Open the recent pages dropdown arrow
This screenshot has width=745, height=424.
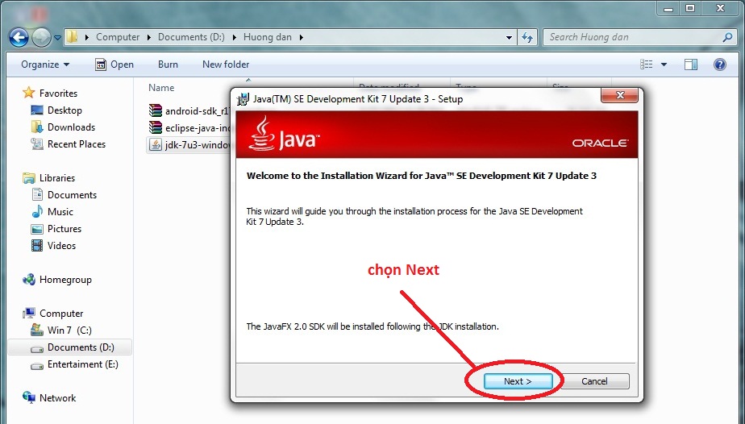pos(57,38)
